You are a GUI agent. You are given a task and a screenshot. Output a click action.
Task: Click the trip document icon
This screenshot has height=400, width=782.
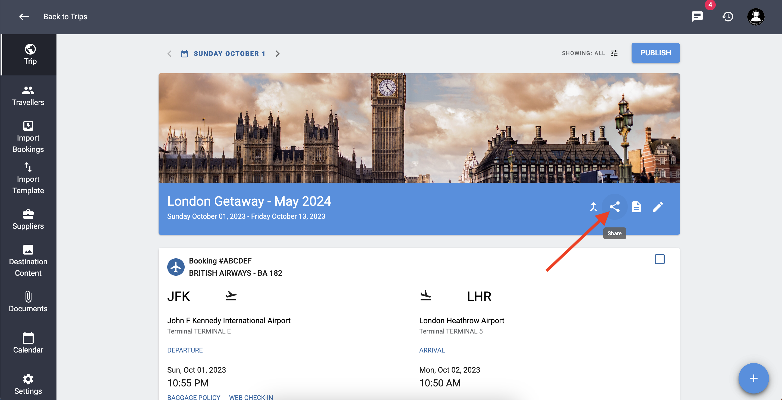pos(636,207)
